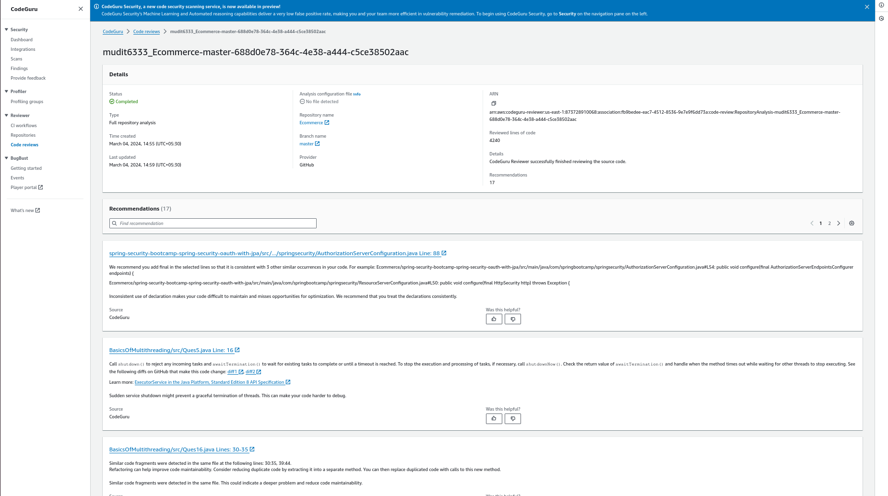Open AuthorizationServerConfiguration.java Line 88 external link icon

pyautogui.click(x=444, y=253)
